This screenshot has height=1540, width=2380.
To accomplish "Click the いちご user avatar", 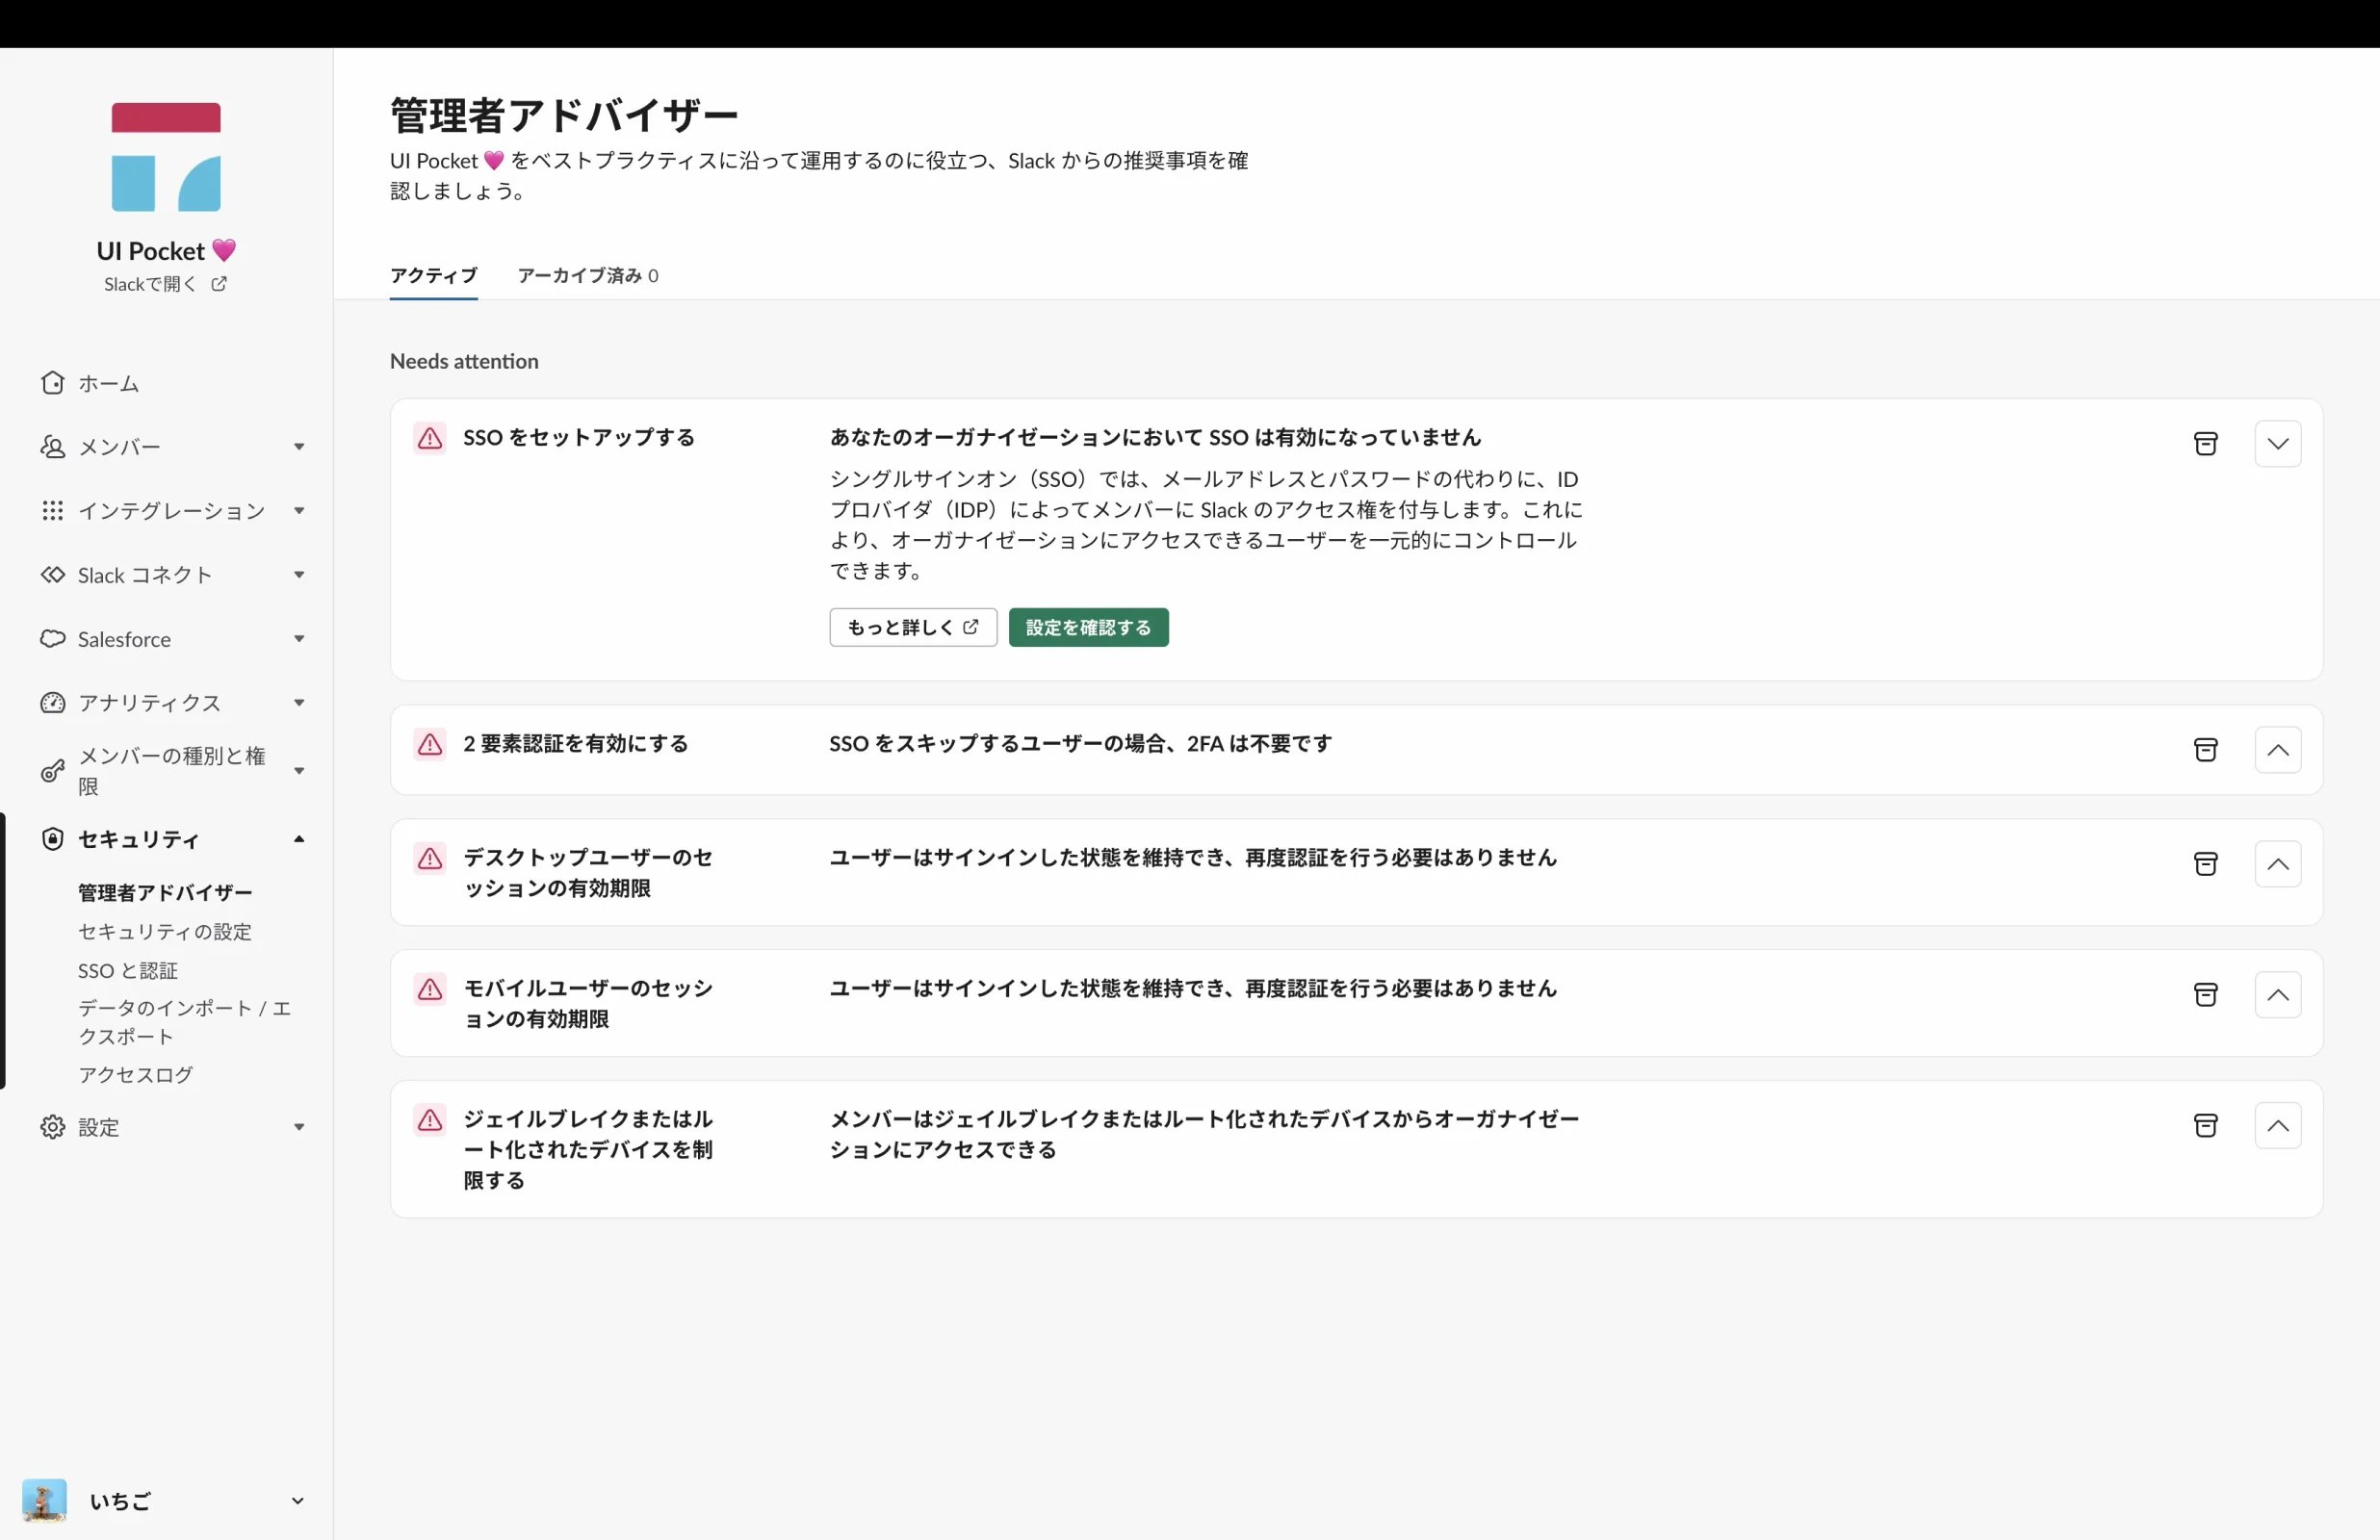I will 44,1500.
